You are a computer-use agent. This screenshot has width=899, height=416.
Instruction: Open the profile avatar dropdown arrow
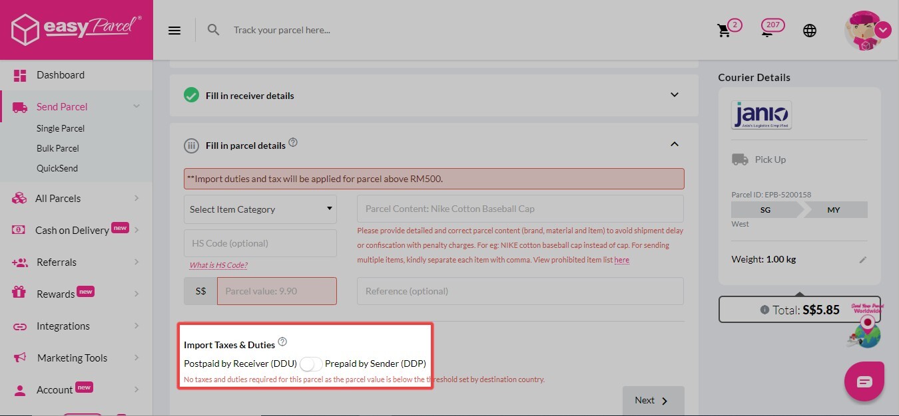[x=883, y=30]
